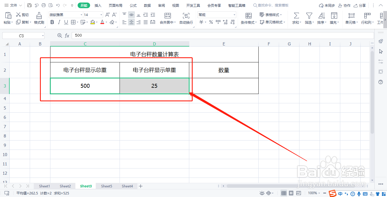Toggle underline formatting
The height and width of the screenshot is (197, 387).
point(65,22)
